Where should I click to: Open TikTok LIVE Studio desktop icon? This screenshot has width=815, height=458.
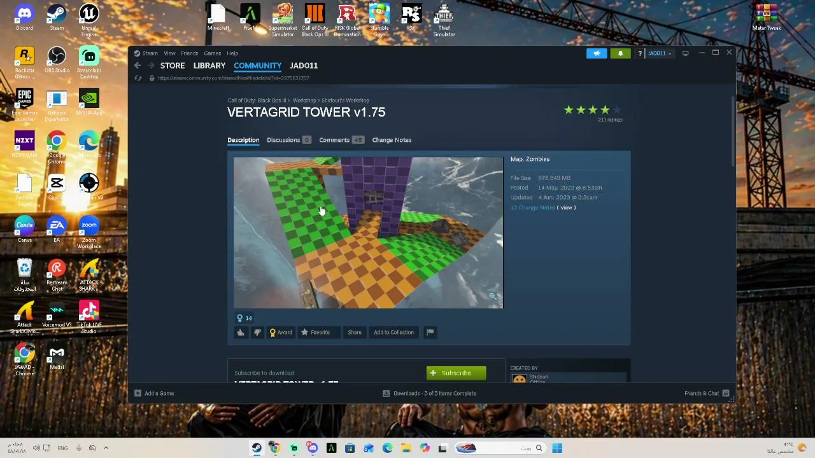pyautogui.click(x=89, y=317)
